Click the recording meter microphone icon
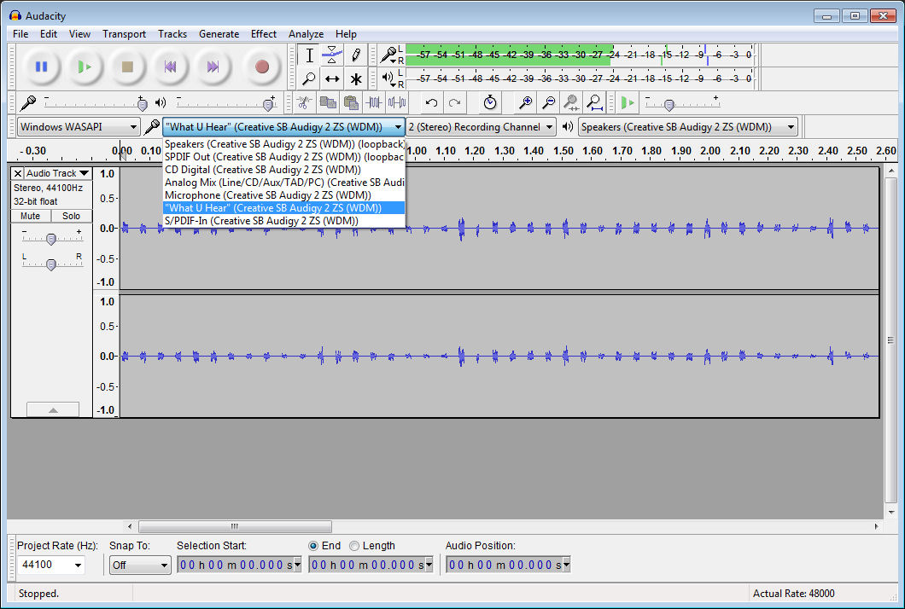The width and height of the screenshot is (905, 609). (389, 55)
